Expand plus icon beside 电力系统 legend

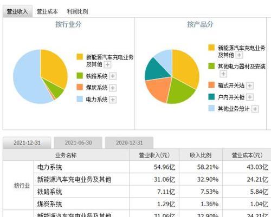(x=113, y=100)
